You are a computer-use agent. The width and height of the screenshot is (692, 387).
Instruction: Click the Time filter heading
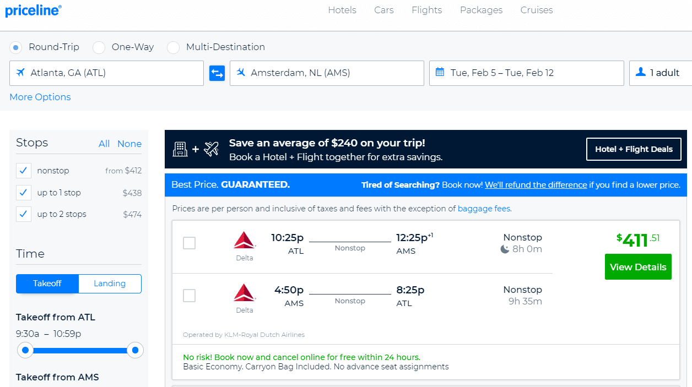click(x=30, y=254)
